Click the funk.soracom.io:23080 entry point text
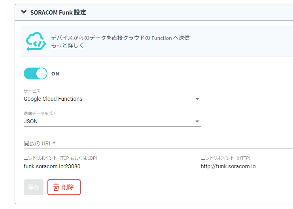 click(52, 166)
